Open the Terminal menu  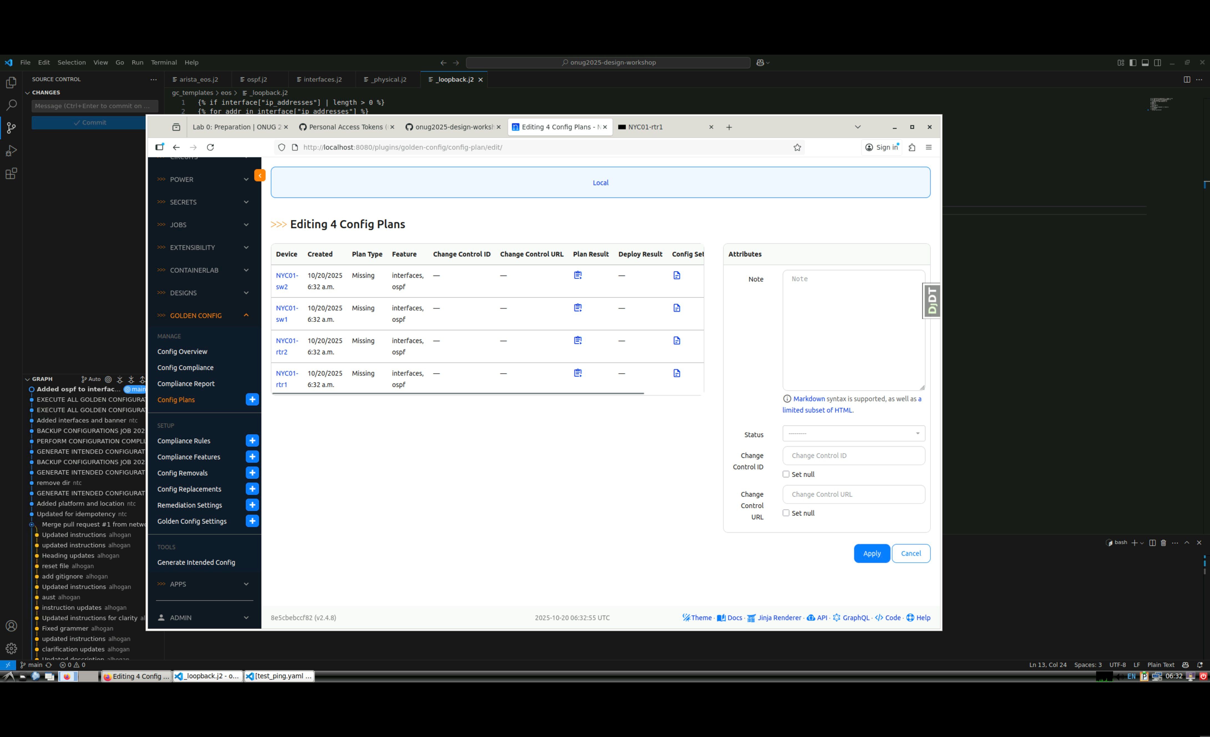click(x=164, y=62)
